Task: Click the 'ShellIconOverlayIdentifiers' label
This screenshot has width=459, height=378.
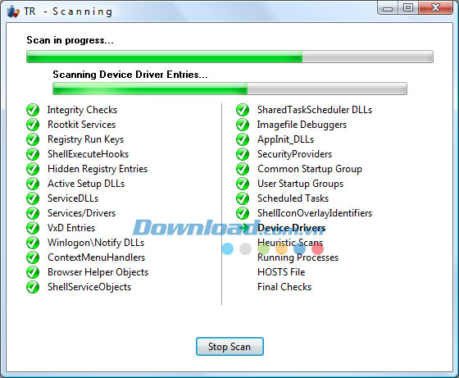Action: 315,213
